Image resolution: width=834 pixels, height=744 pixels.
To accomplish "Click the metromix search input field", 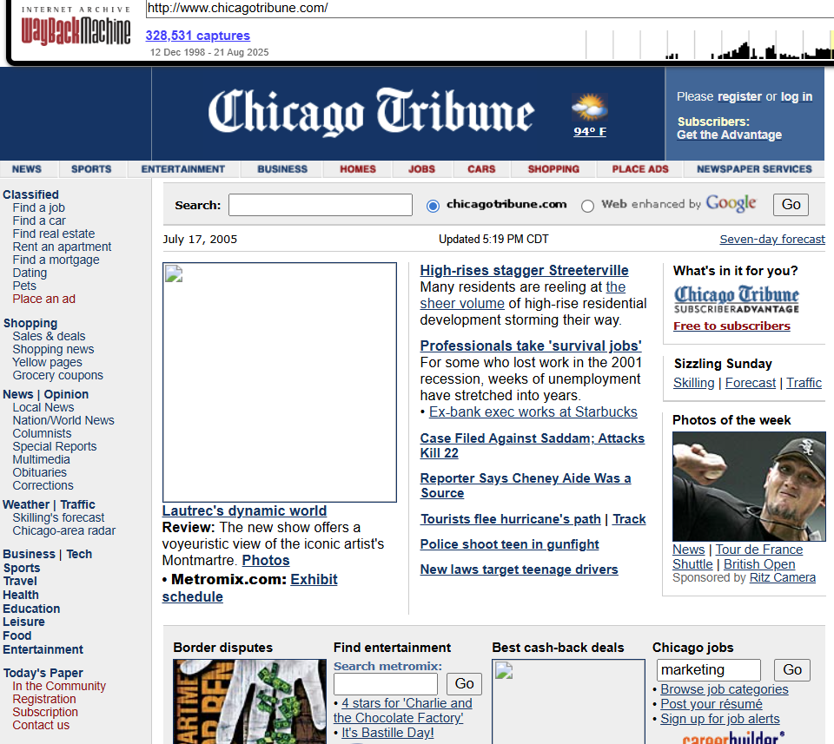I will (x=386, y=684).
